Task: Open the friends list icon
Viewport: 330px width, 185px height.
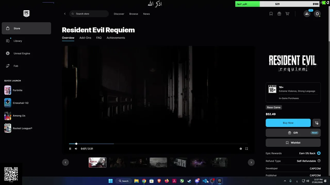Action: click(x=307, y=14)
